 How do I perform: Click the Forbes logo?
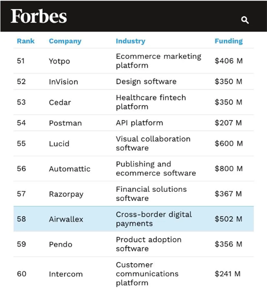[39, 16]
